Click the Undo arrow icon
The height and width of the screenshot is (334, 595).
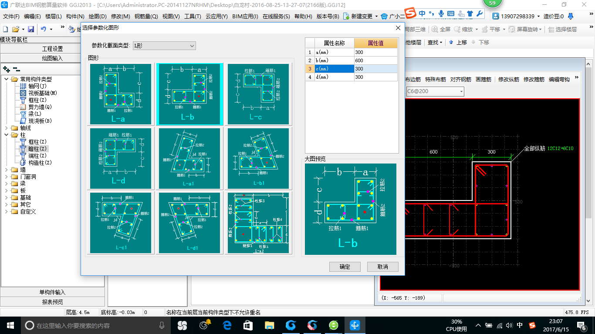[44, 29]
